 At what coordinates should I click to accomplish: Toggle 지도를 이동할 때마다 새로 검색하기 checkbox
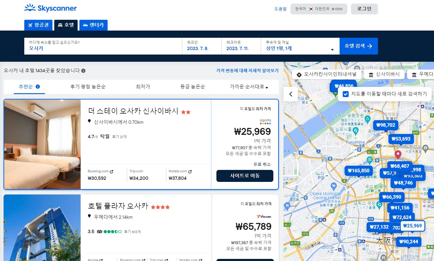(346, 94)
